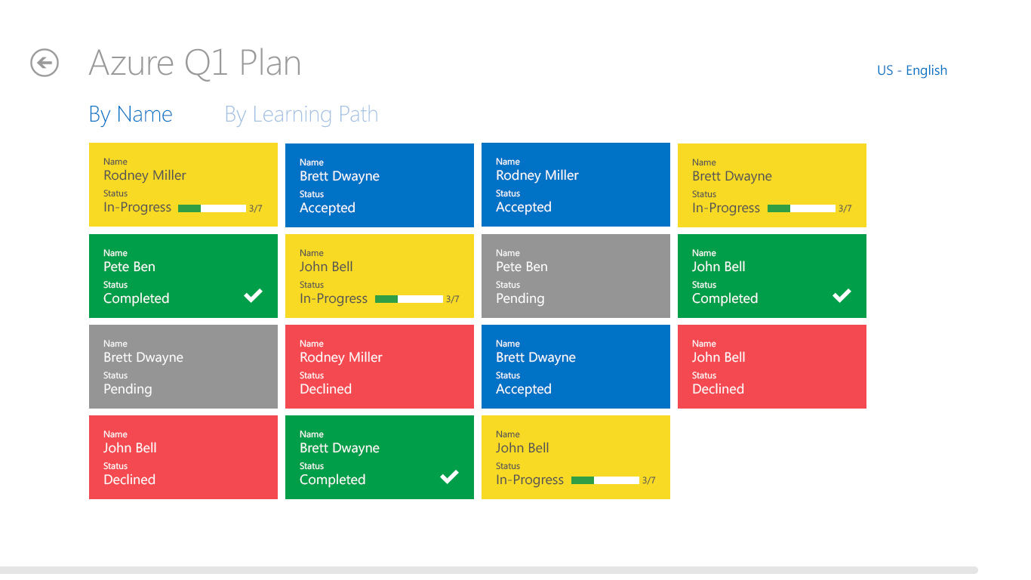Click the horizontal scrollbar at the bottom
Viewport: 1031px width, 580px height.
[489, 570]
